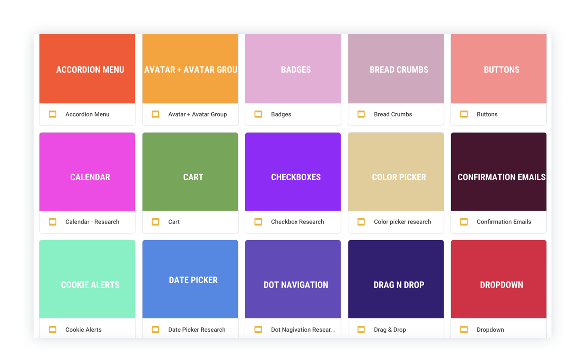Select the Accordion Menu file name
This screenshot has width=588, height=356.
point(87,114)
